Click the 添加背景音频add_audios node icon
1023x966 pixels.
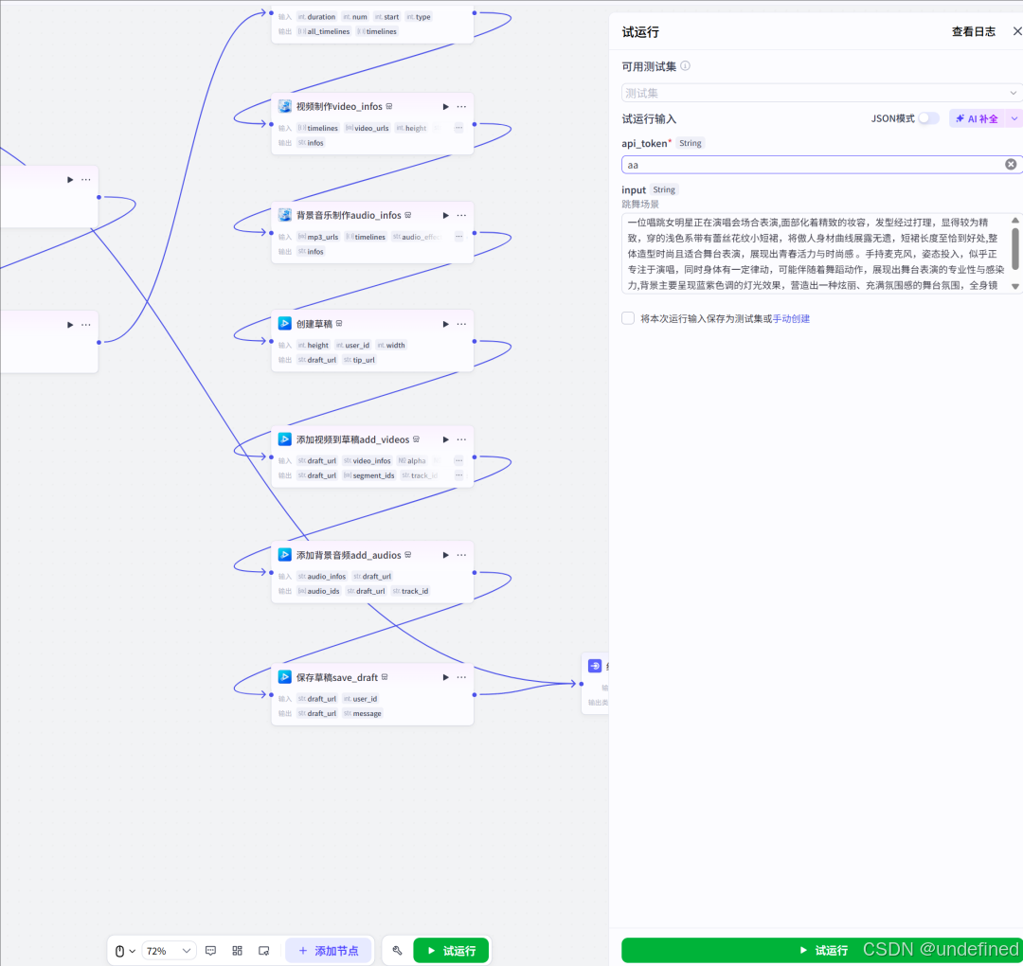pyautogui.click(x=285, y=554)
